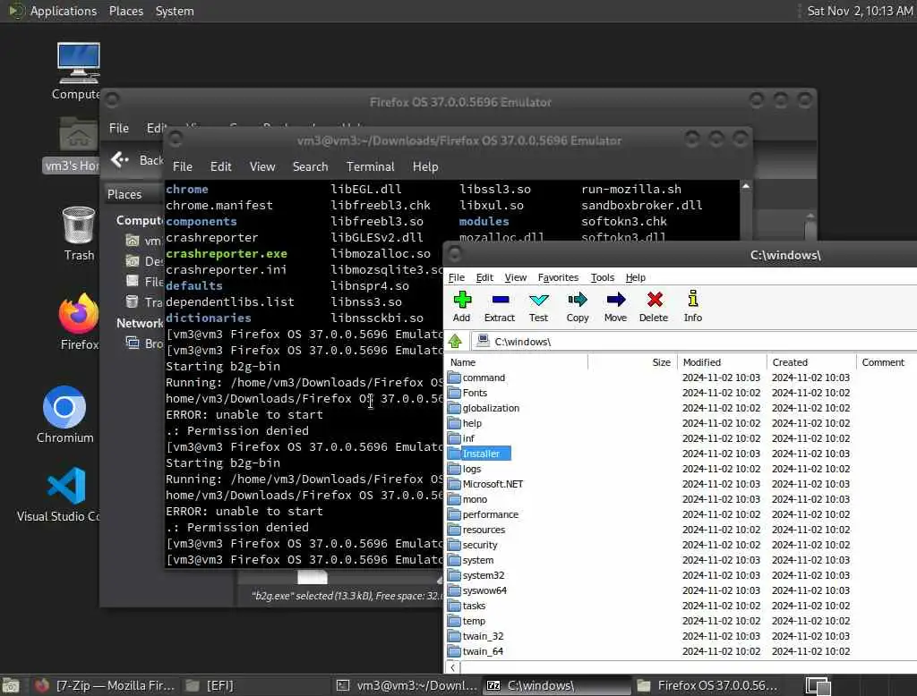Image resolution: width=917 pixels, height=696 pixels.
Task: Switch to the vm3 terminal taskbar button
Action: click(x=407, y=685)
